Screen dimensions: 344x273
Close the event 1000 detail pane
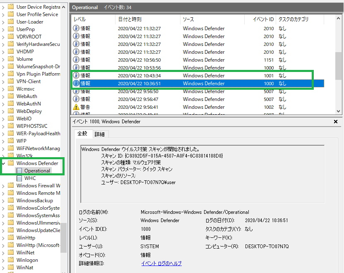click(x=335, y=122)
